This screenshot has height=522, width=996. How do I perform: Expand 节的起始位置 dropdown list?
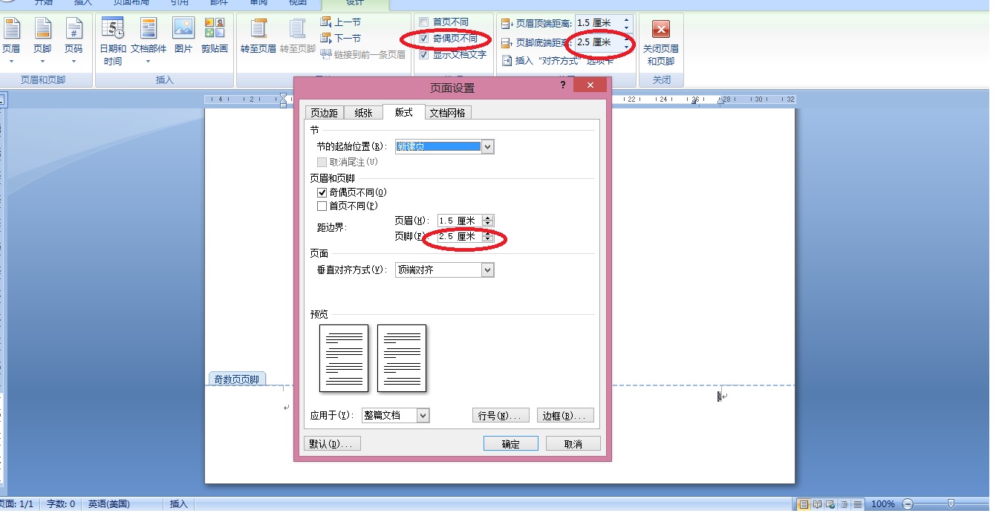click(487, 147)
